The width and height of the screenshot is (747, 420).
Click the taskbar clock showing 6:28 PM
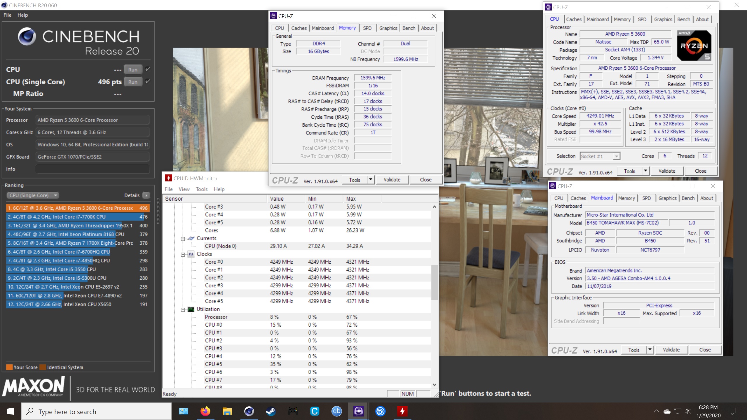708,411
